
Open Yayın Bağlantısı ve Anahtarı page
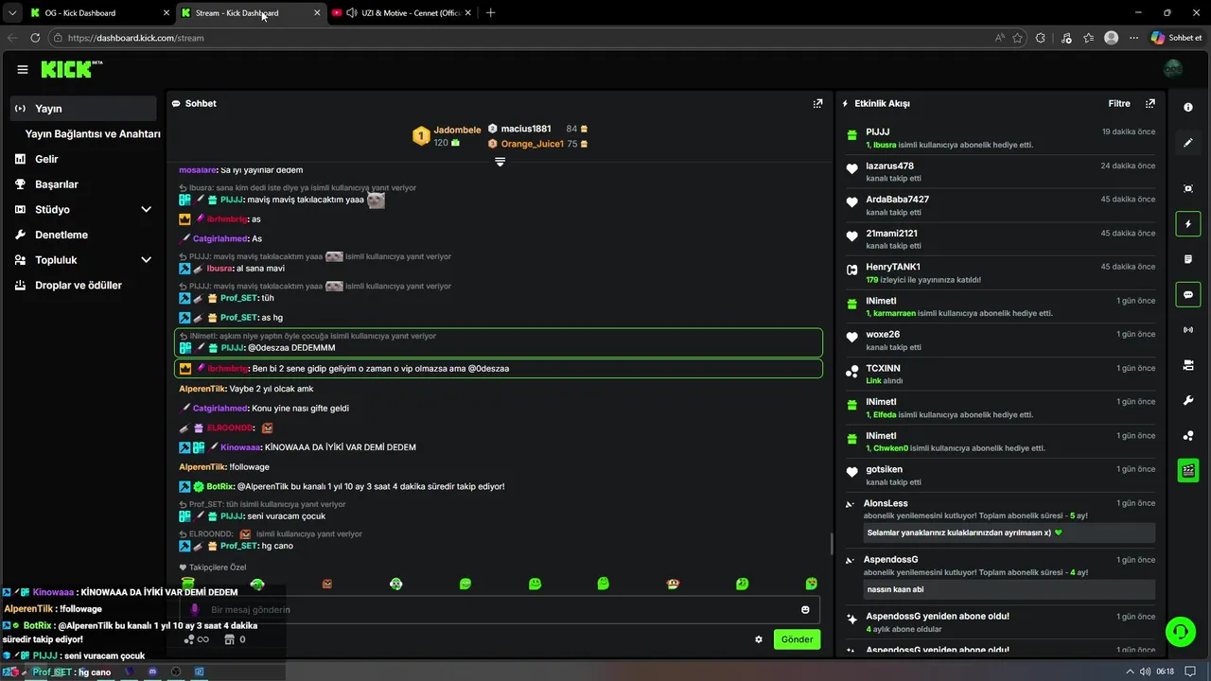pos(93,134)
